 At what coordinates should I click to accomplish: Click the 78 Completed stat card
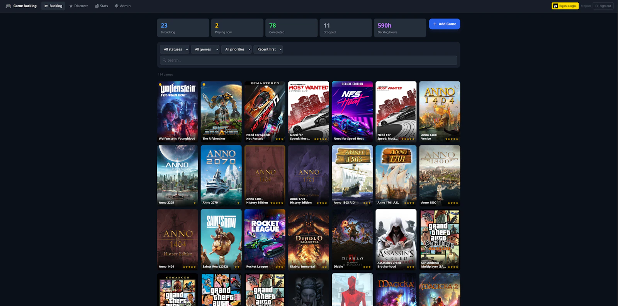pyautogui.click(x=291, y=28)
